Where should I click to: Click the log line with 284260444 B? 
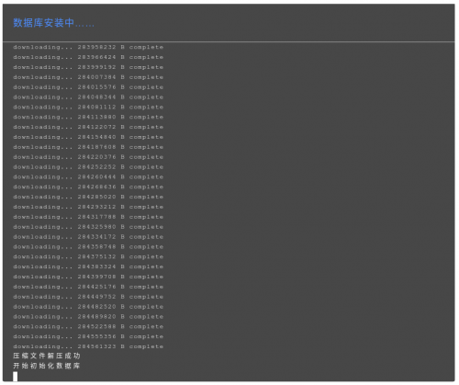tap(88, 177)
